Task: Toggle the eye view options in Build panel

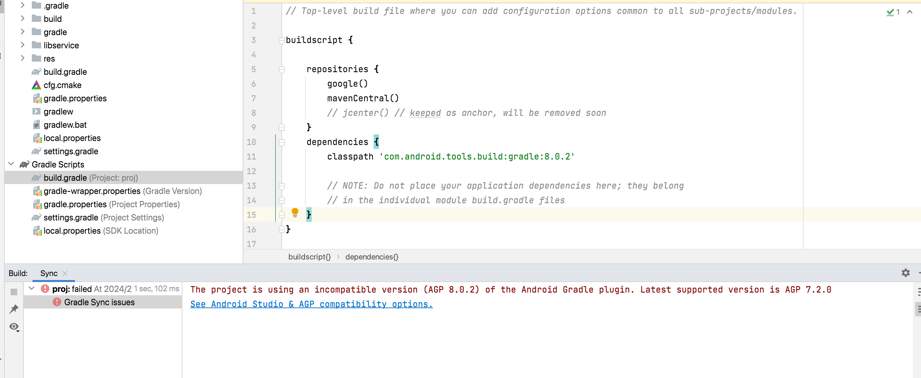Action: point(14,327)
